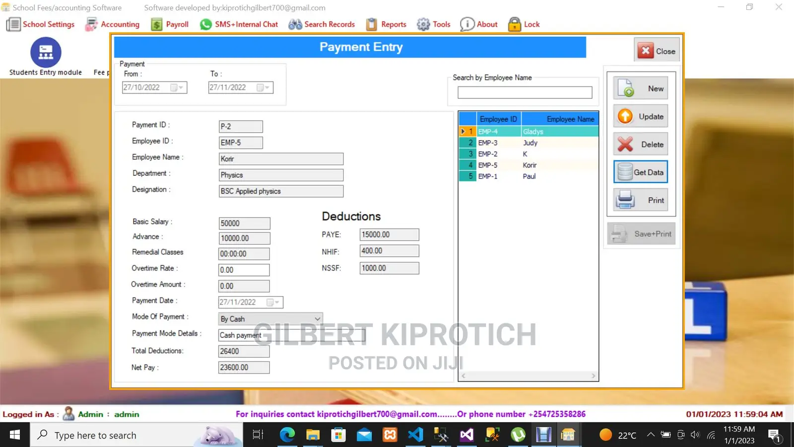Click the Payment Mode Details field
This screenshot has height=447, width=794.
coord(292,335)
